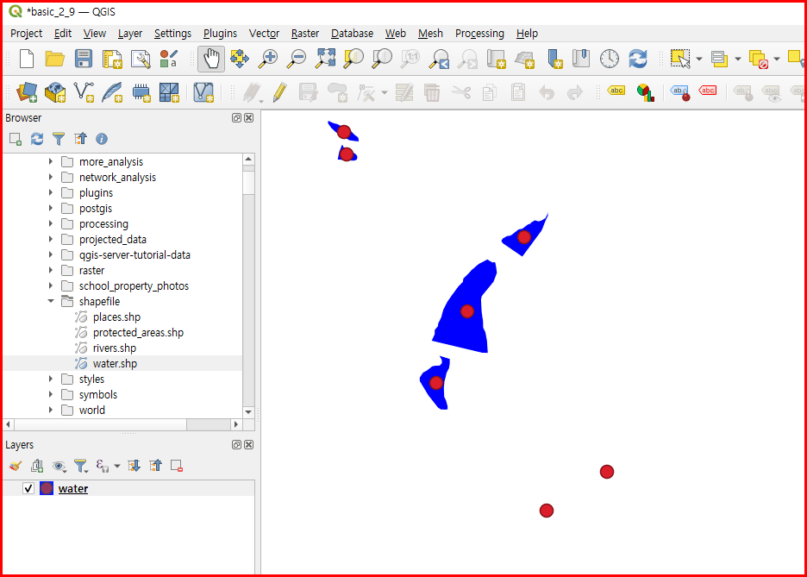Click the water layer color symbol swatch
The height and width of the screenshot is (577, 807).
(47, 488)
